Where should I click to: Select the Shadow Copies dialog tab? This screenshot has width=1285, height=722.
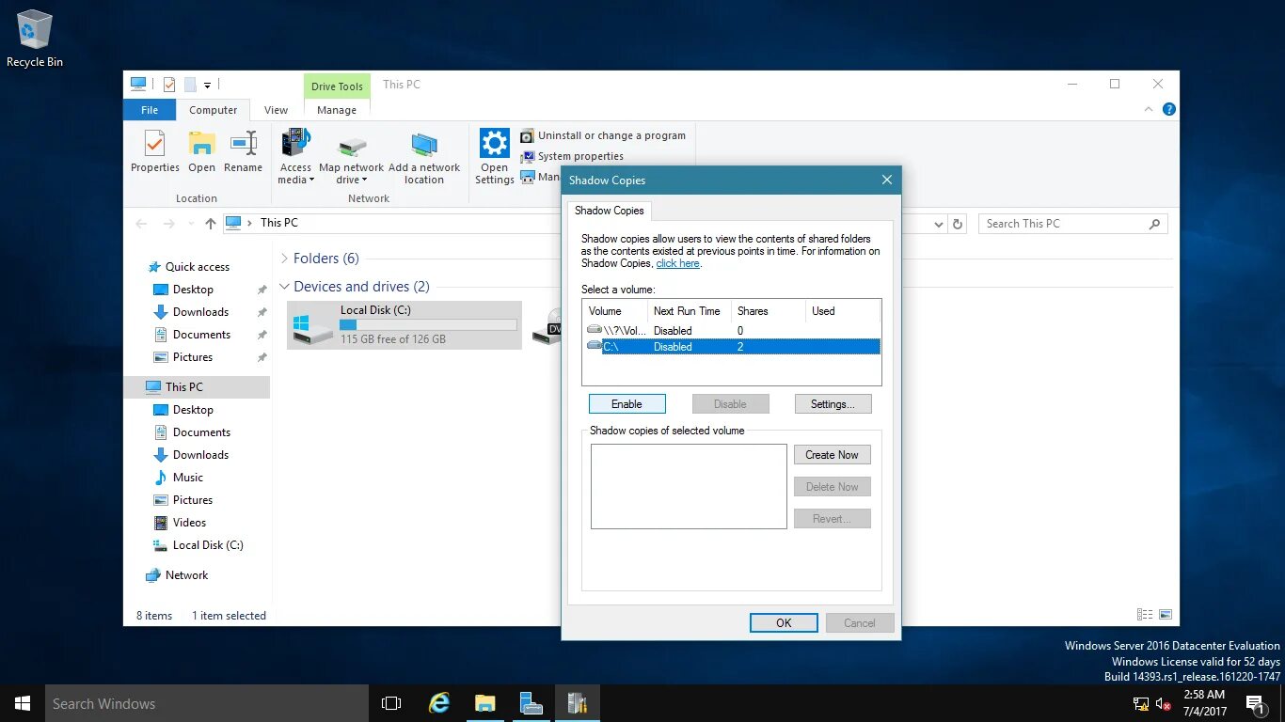coord(609,211)
